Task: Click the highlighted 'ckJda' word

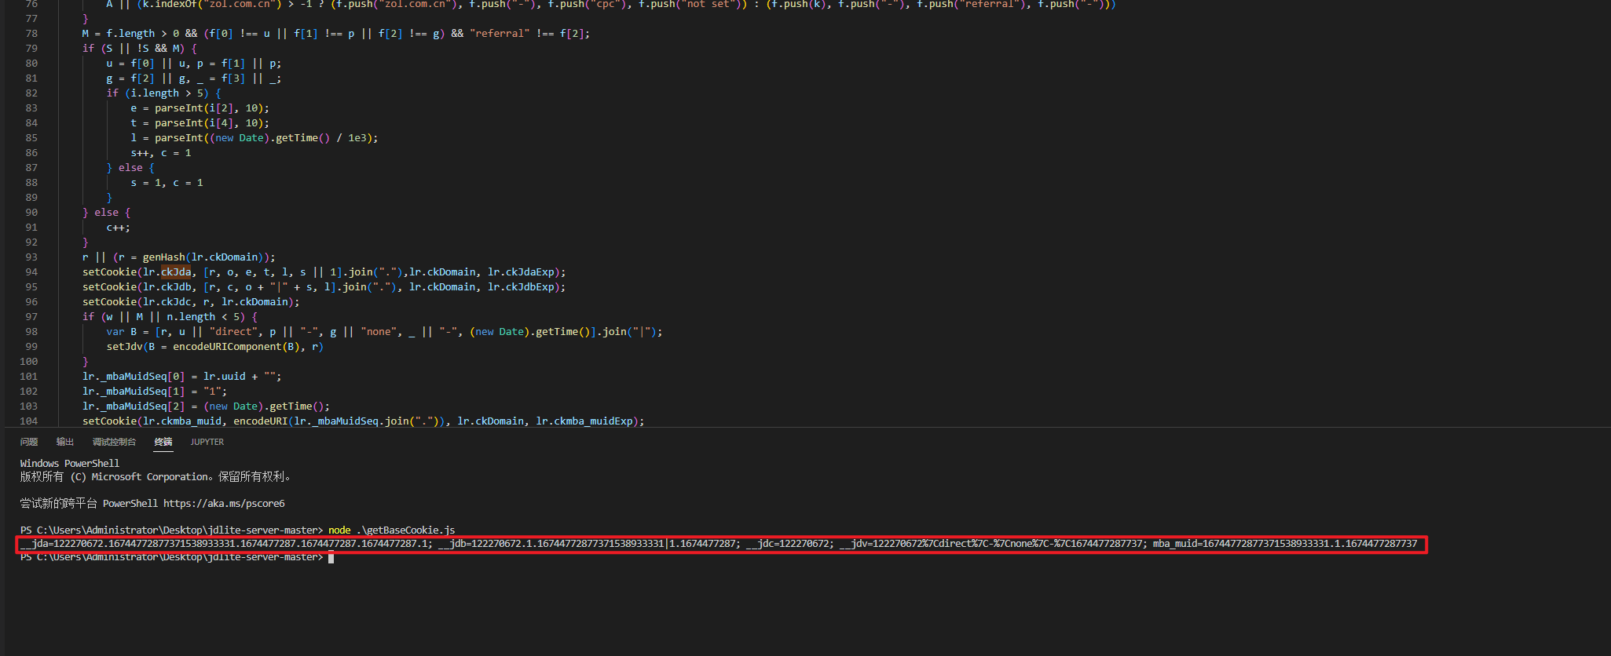Action: (176, 272)
